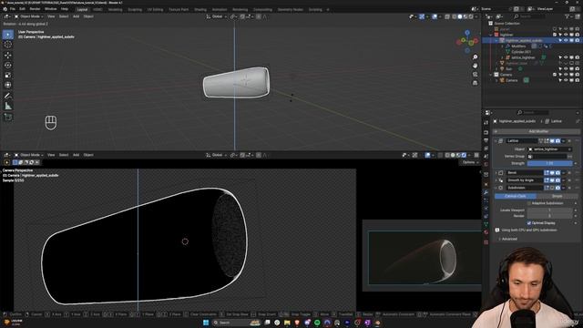The image size is (583, 328).
Task: Open the Lattice modifier extras dropdown arrow
Action: click(564, 141)
